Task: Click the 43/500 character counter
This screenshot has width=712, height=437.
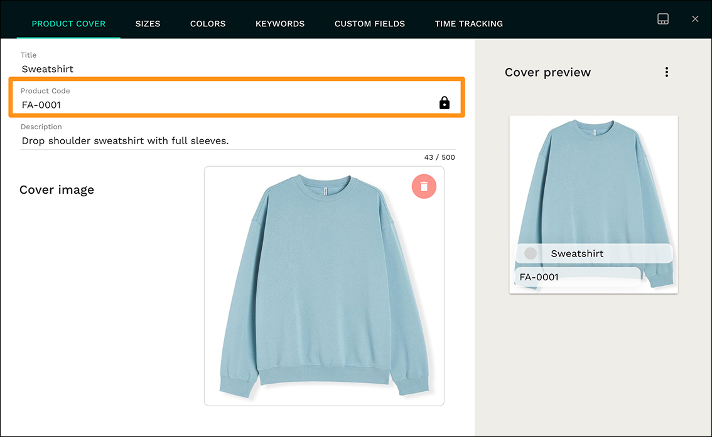Action: click(x=439, y=157)
